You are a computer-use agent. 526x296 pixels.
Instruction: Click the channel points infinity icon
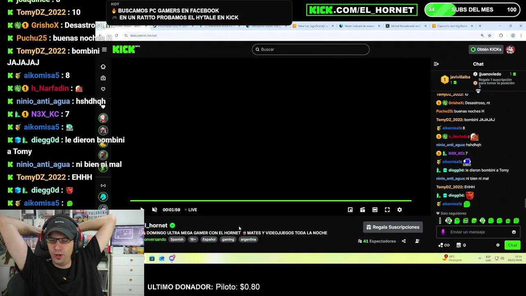[444, 245]
